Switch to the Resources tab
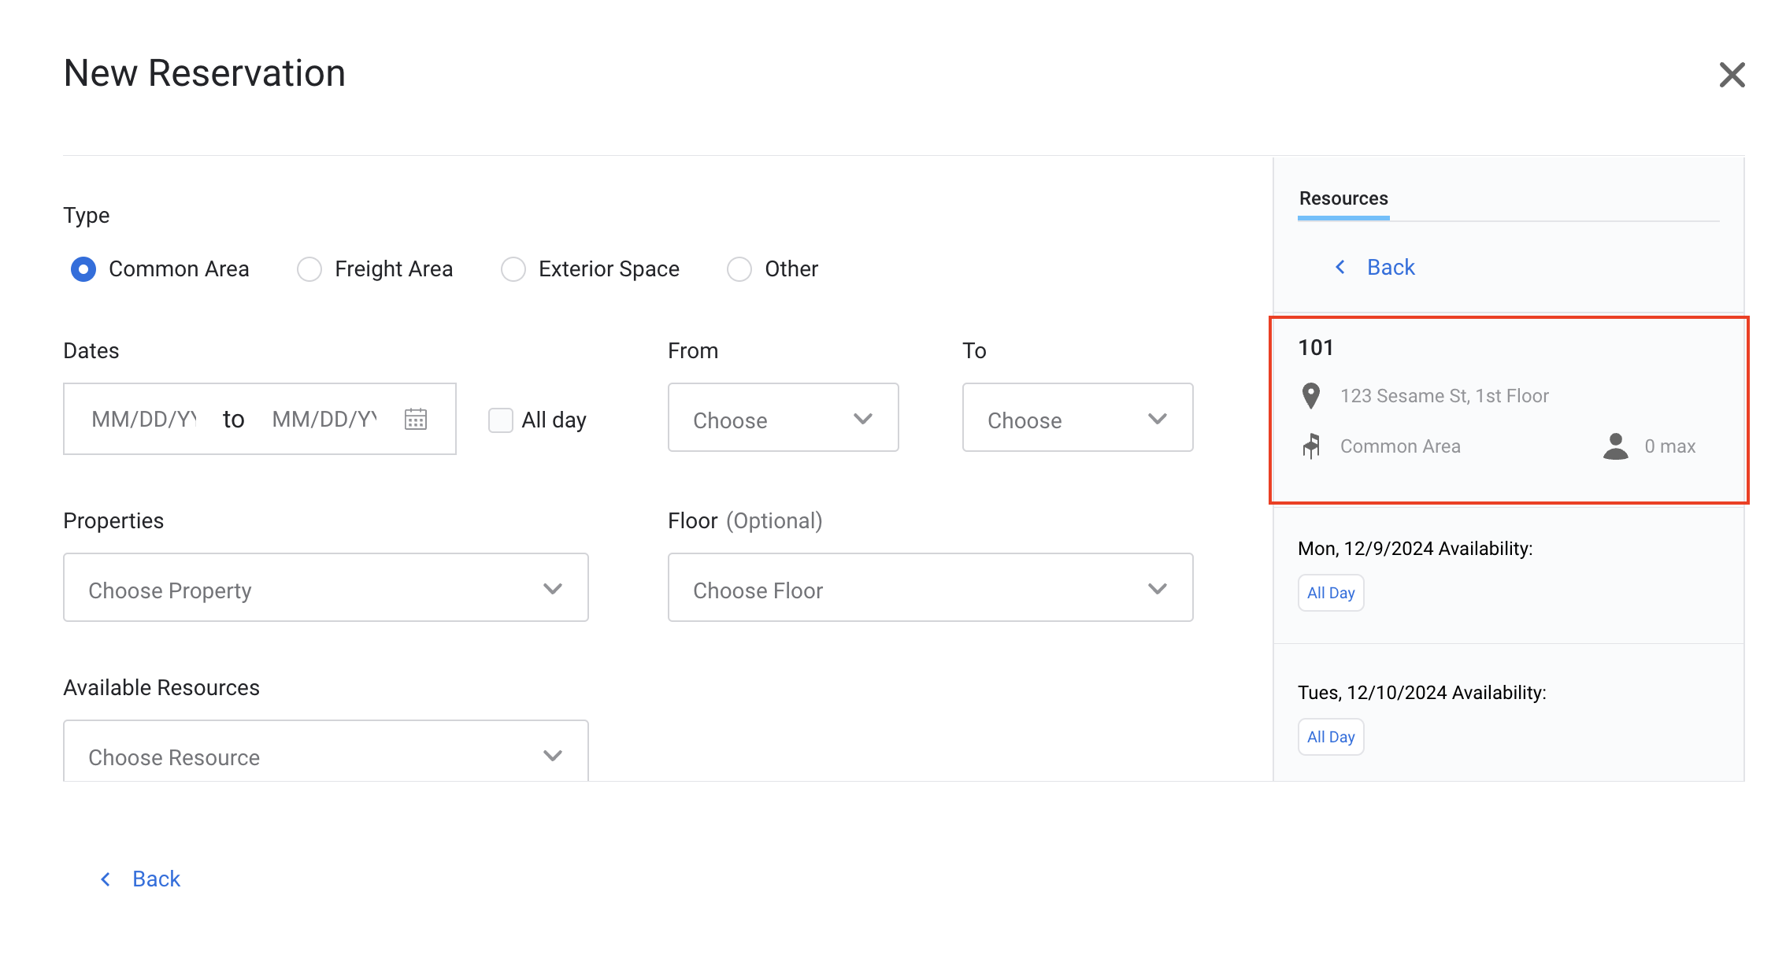Viewport: 1786px width, 962px height. coord(1343,199)
